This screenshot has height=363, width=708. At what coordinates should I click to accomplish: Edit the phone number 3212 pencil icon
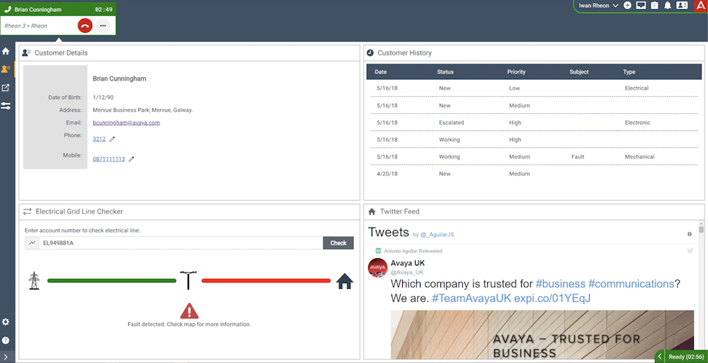tap(113, 139)
